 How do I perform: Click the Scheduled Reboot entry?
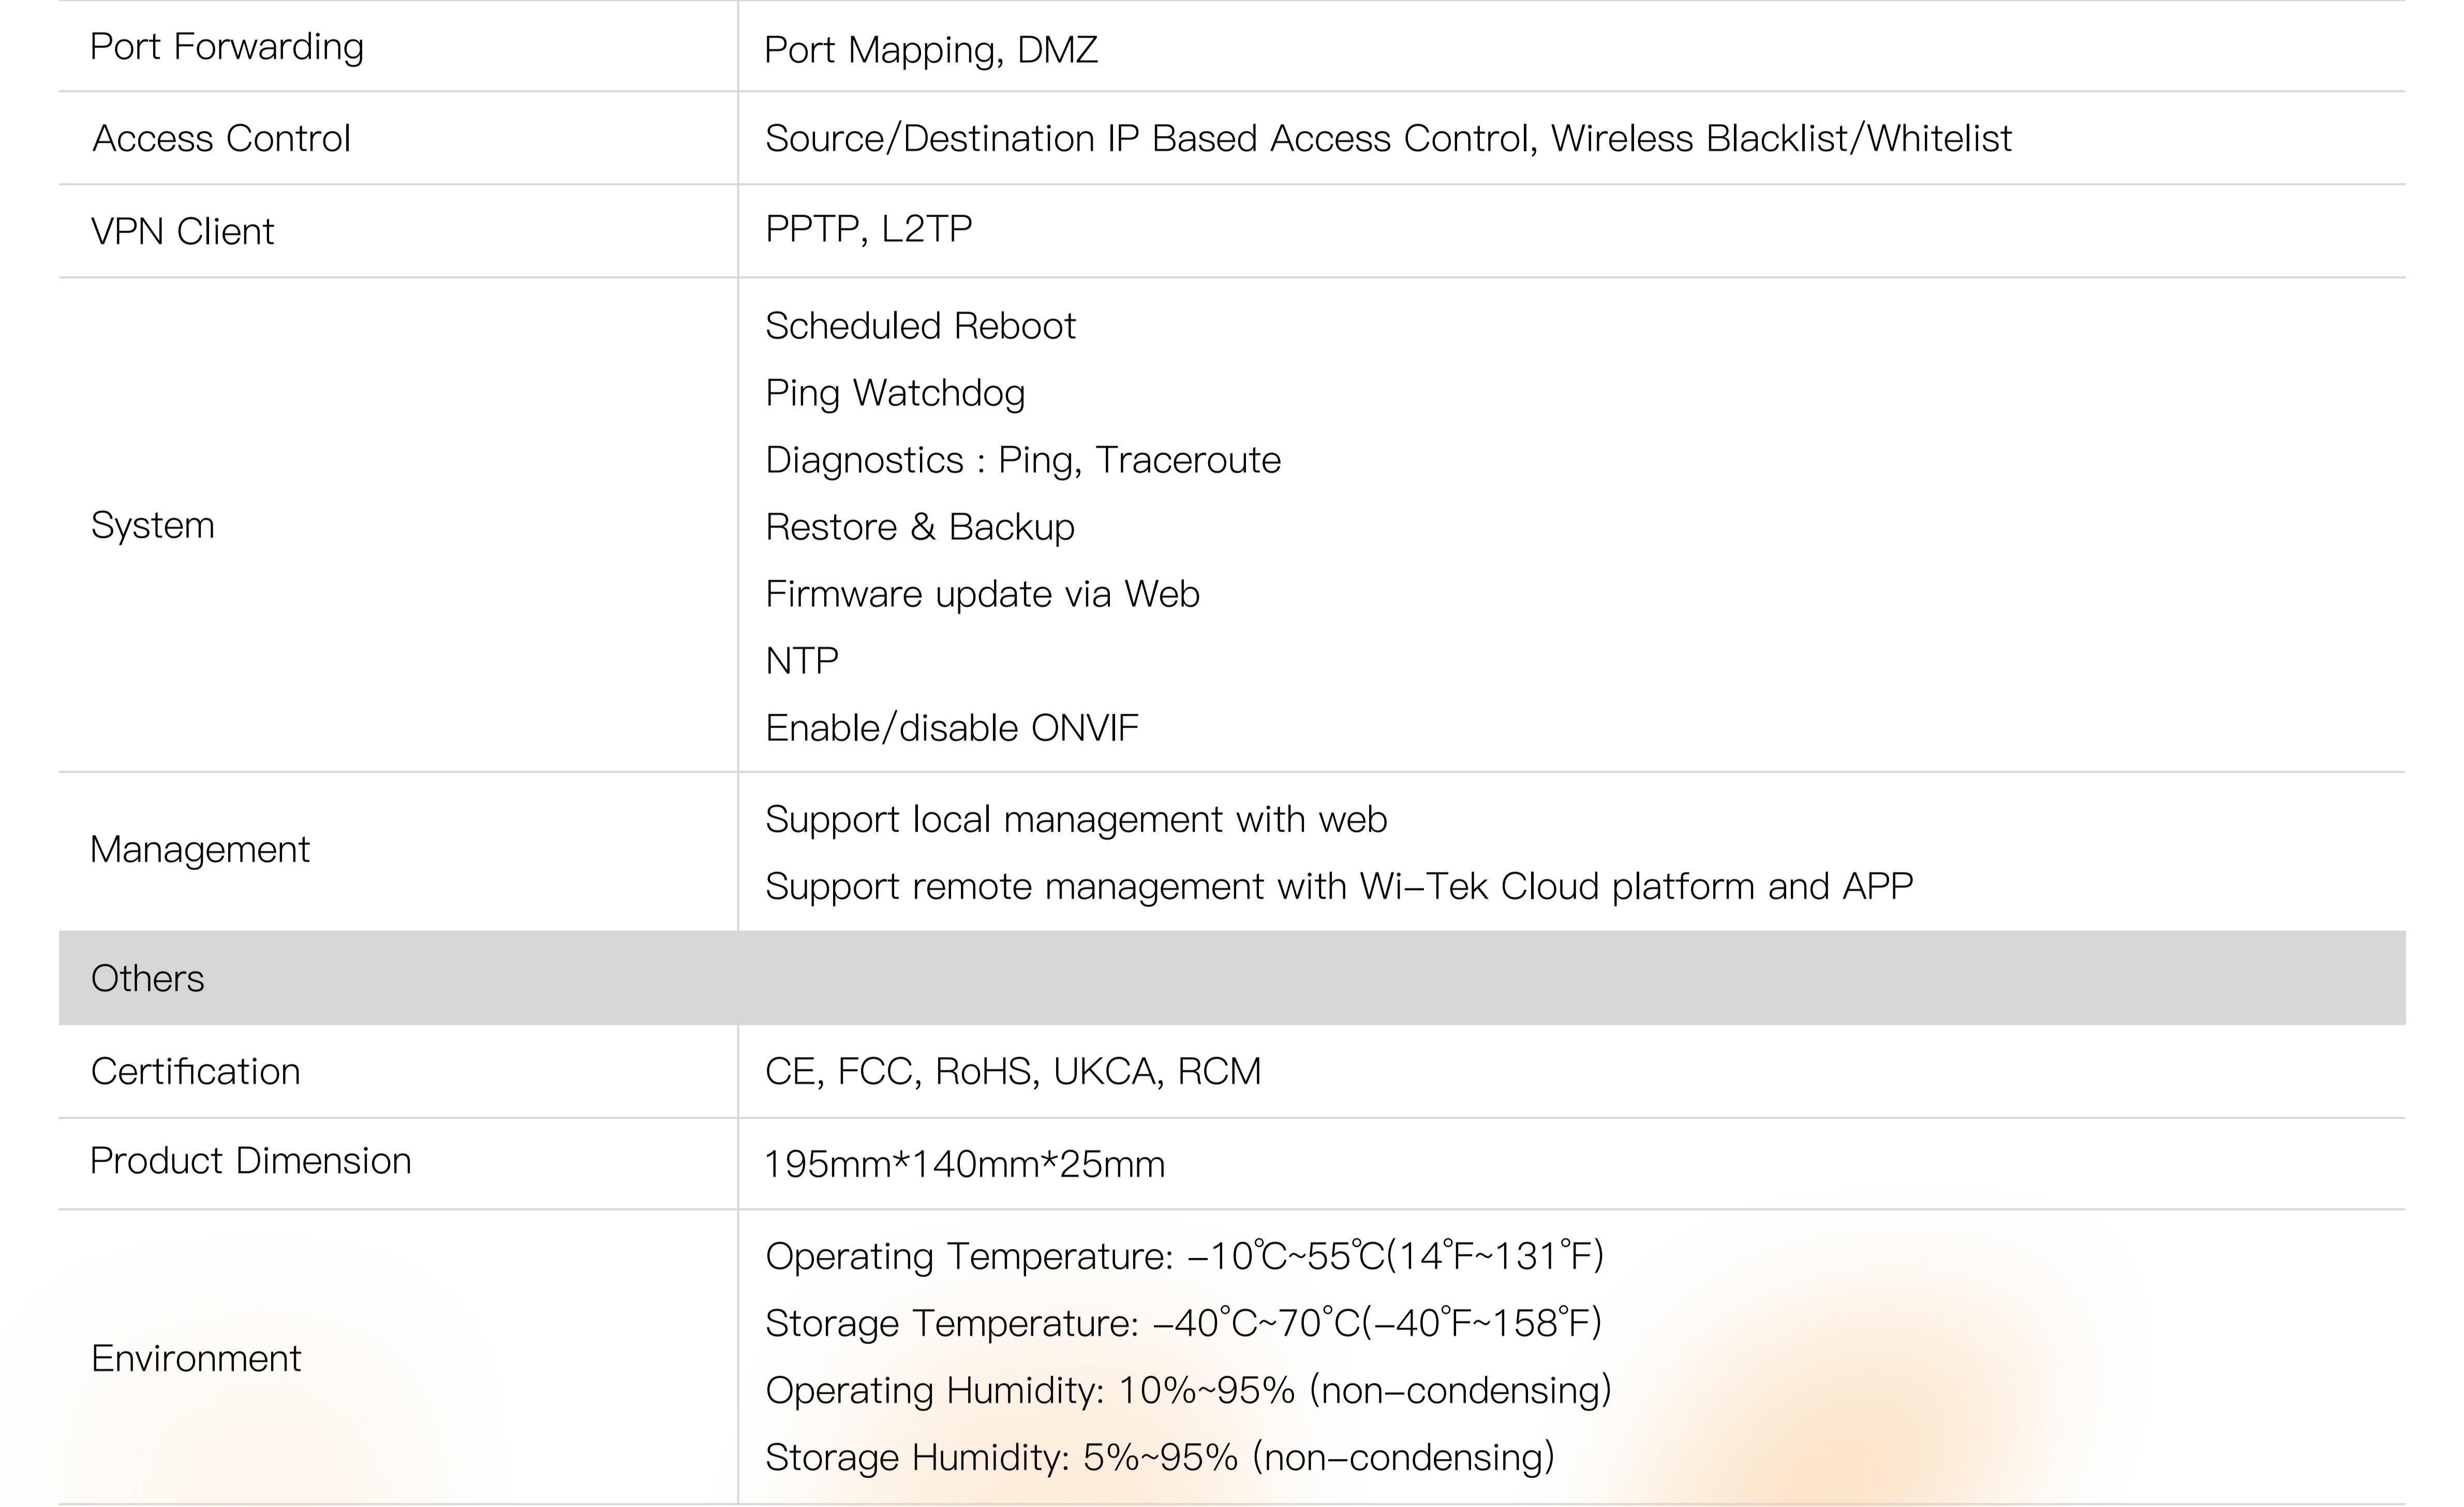coord(920,326)
